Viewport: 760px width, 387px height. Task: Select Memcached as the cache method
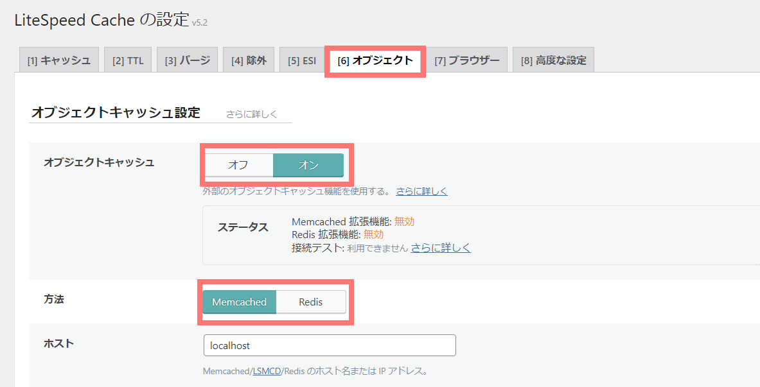click(x=240, y=302)
